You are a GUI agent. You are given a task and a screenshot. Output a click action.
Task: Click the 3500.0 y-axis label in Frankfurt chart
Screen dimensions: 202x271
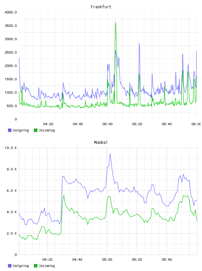(11, 26)
